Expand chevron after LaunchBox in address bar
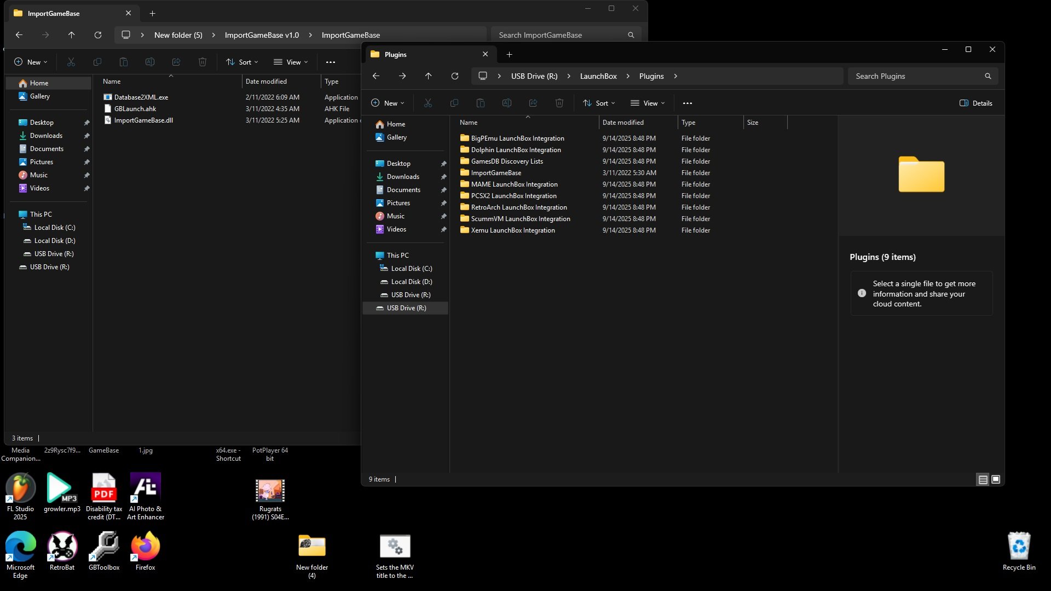The width and height of the screenshot is (1051, 591). tap(628, 76)
